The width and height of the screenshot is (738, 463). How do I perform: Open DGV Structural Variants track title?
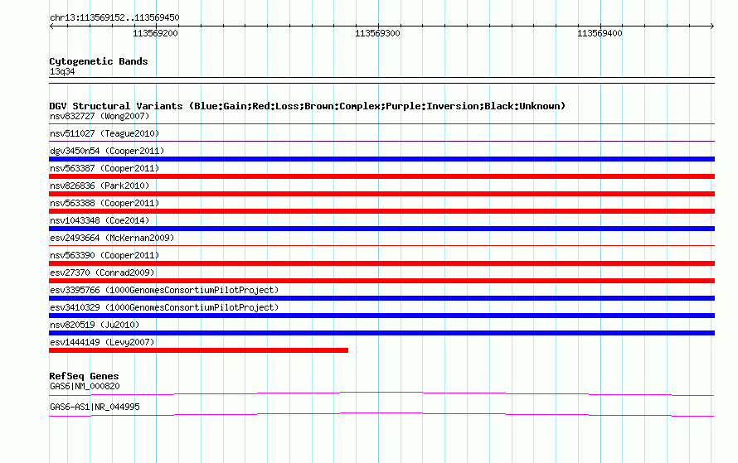pyautogui.click(x=308, y=106)
